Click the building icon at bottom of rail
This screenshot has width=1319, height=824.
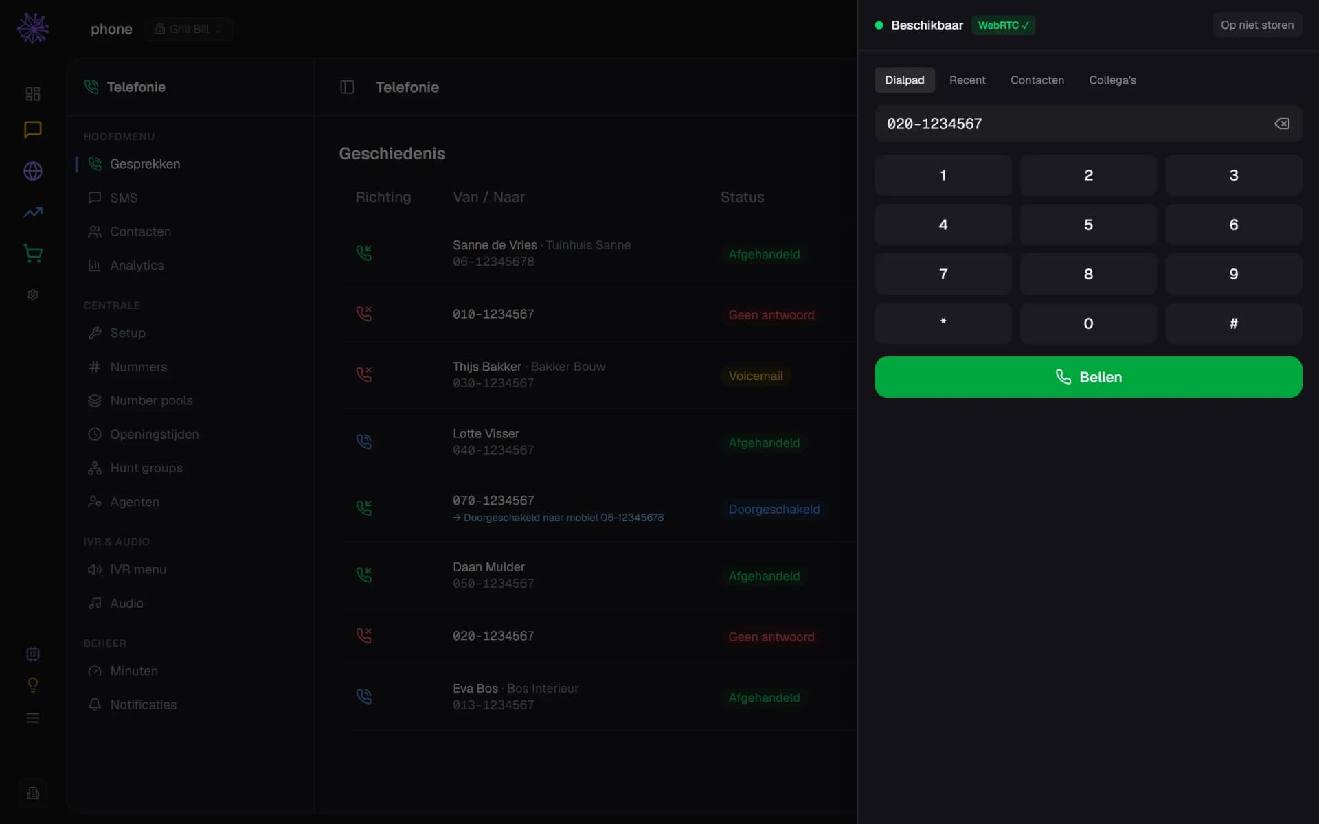click(x=33, y=793)
